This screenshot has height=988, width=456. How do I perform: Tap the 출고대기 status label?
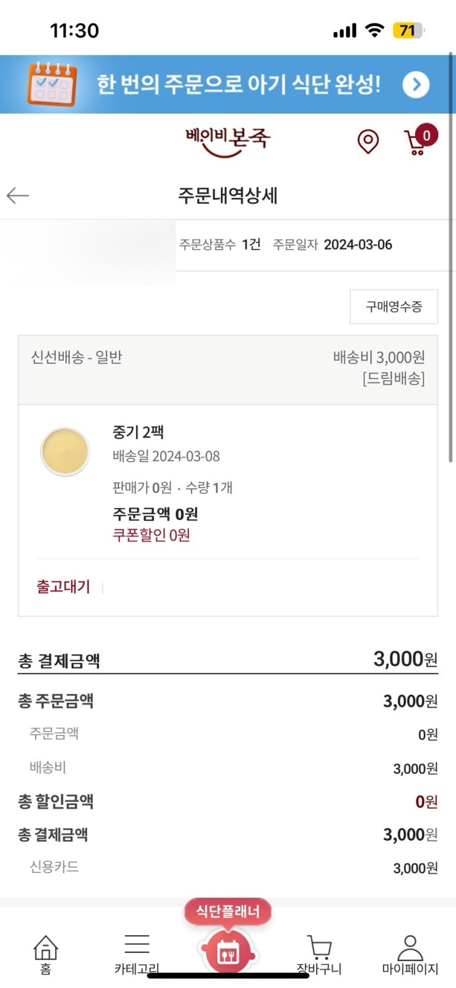(x=63, y=587)
